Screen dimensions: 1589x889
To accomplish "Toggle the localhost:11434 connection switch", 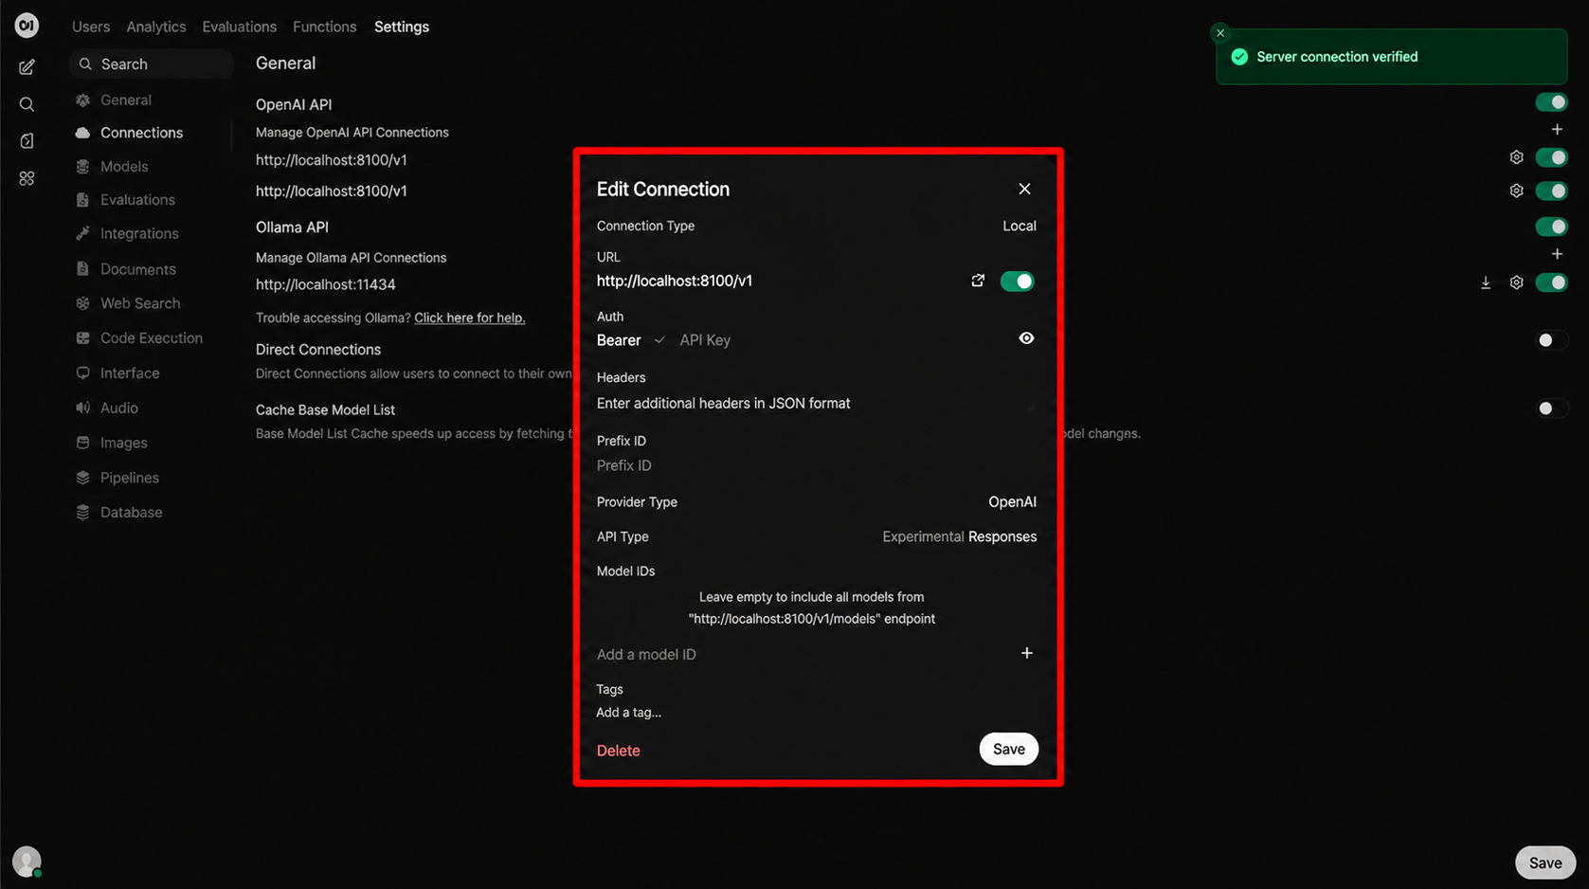I will (1551, 282).
